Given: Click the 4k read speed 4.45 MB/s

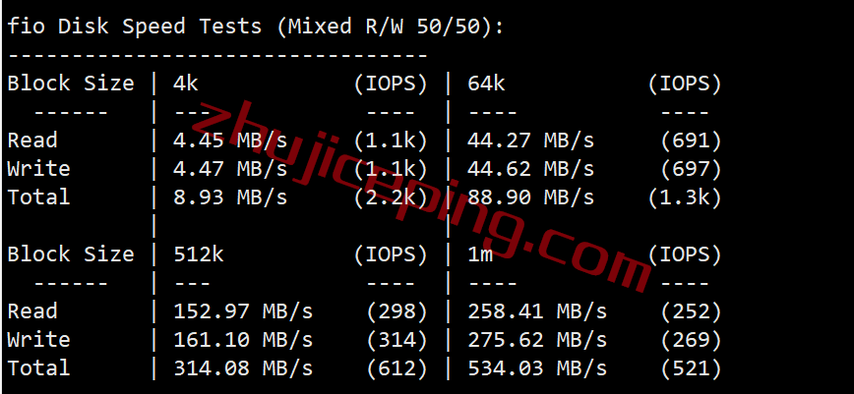Looking at the screenshot, I should point(230,141).
